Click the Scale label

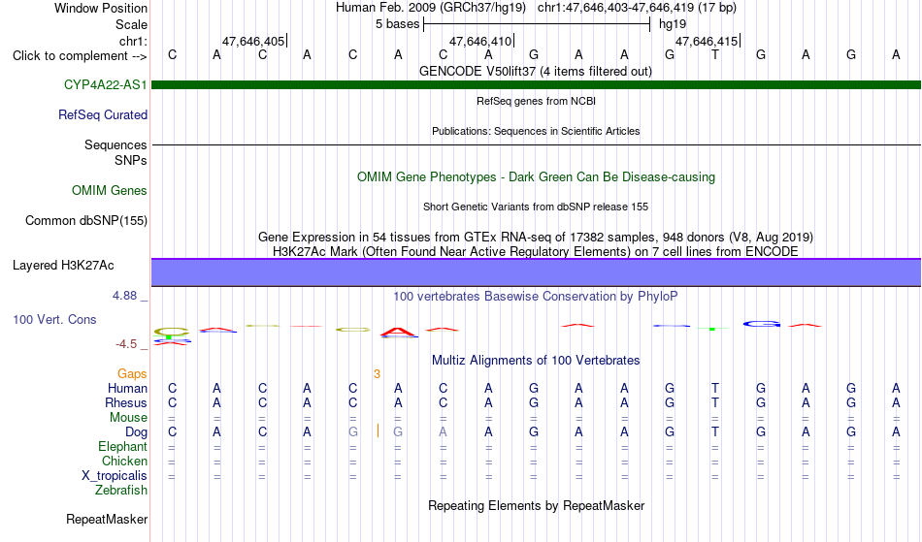click(x=131, y=24)
